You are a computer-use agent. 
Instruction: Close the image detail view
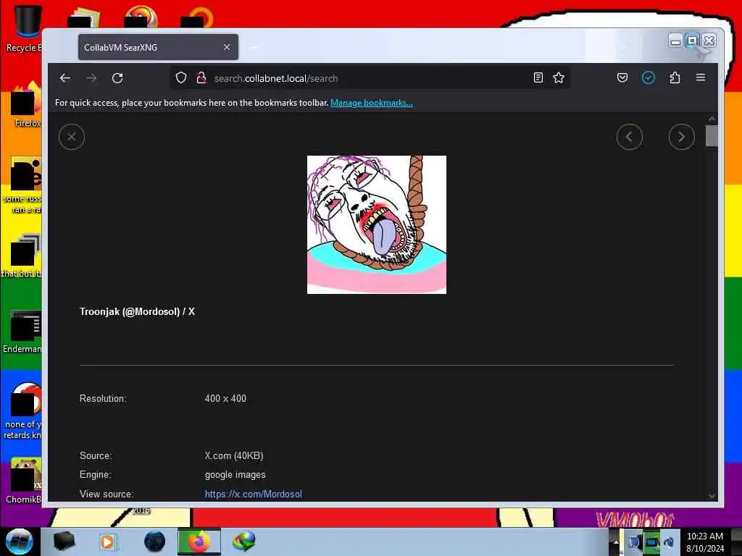coord(72,137)
